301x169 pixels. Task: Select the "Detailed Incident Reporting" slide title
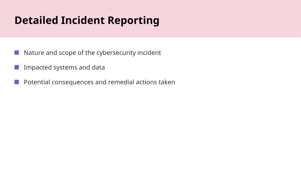click(x=87, y=20)
